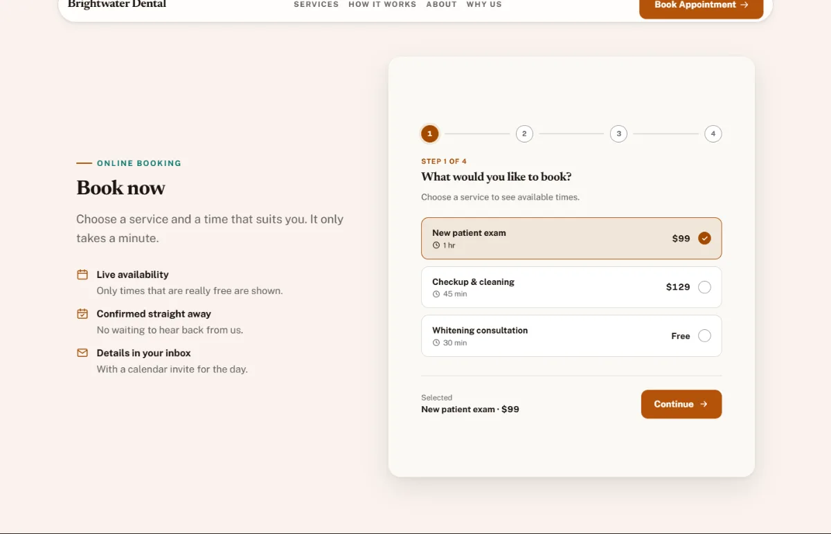Screen dimensions: 831x534
Task: Click the Live availability calendar icon
Action: (x=82, y=275)
